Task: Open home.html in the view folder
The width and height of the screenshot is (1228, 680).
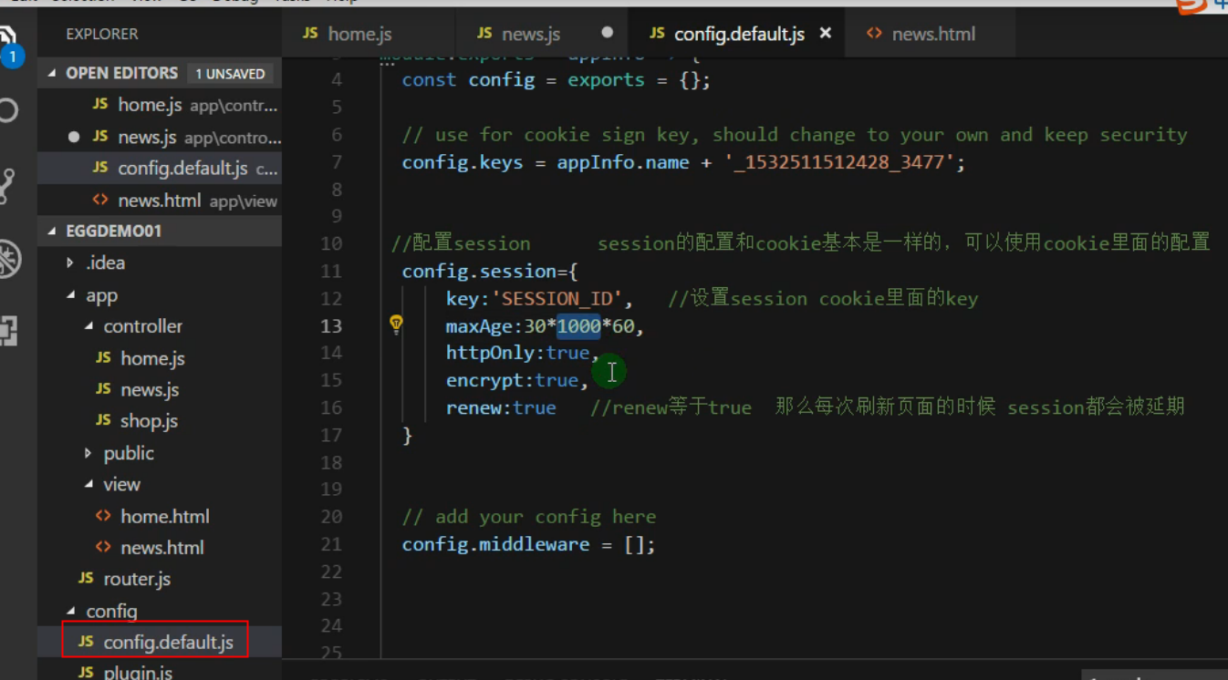Action: [165, 516]
